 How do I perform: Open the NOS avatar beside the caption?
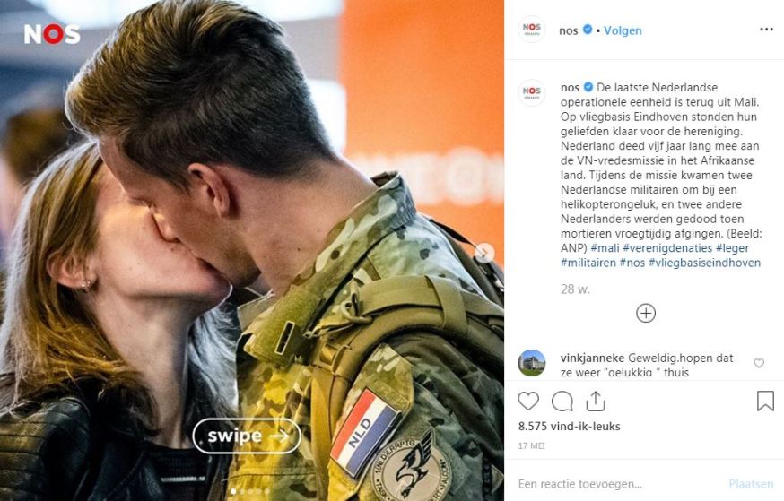pyautogui.click(x=532, y=93)
